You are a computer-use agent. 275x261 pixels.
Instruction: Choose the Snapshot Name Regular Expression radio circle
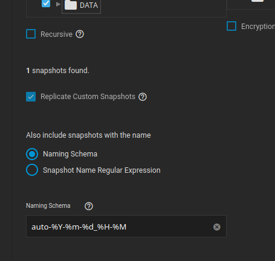[32, 170]
